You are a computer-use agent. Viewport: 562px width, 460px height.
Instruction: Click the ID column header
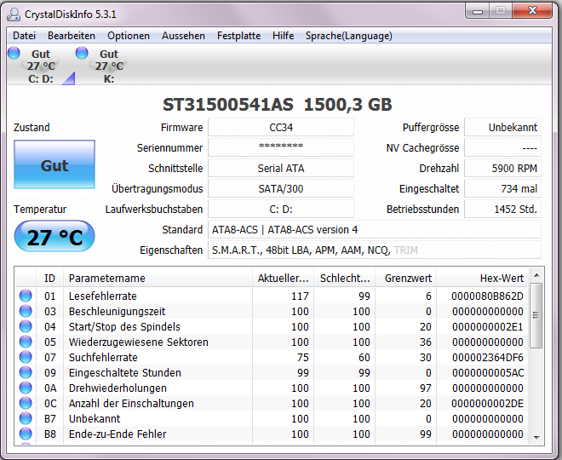[x=49, y=279]
